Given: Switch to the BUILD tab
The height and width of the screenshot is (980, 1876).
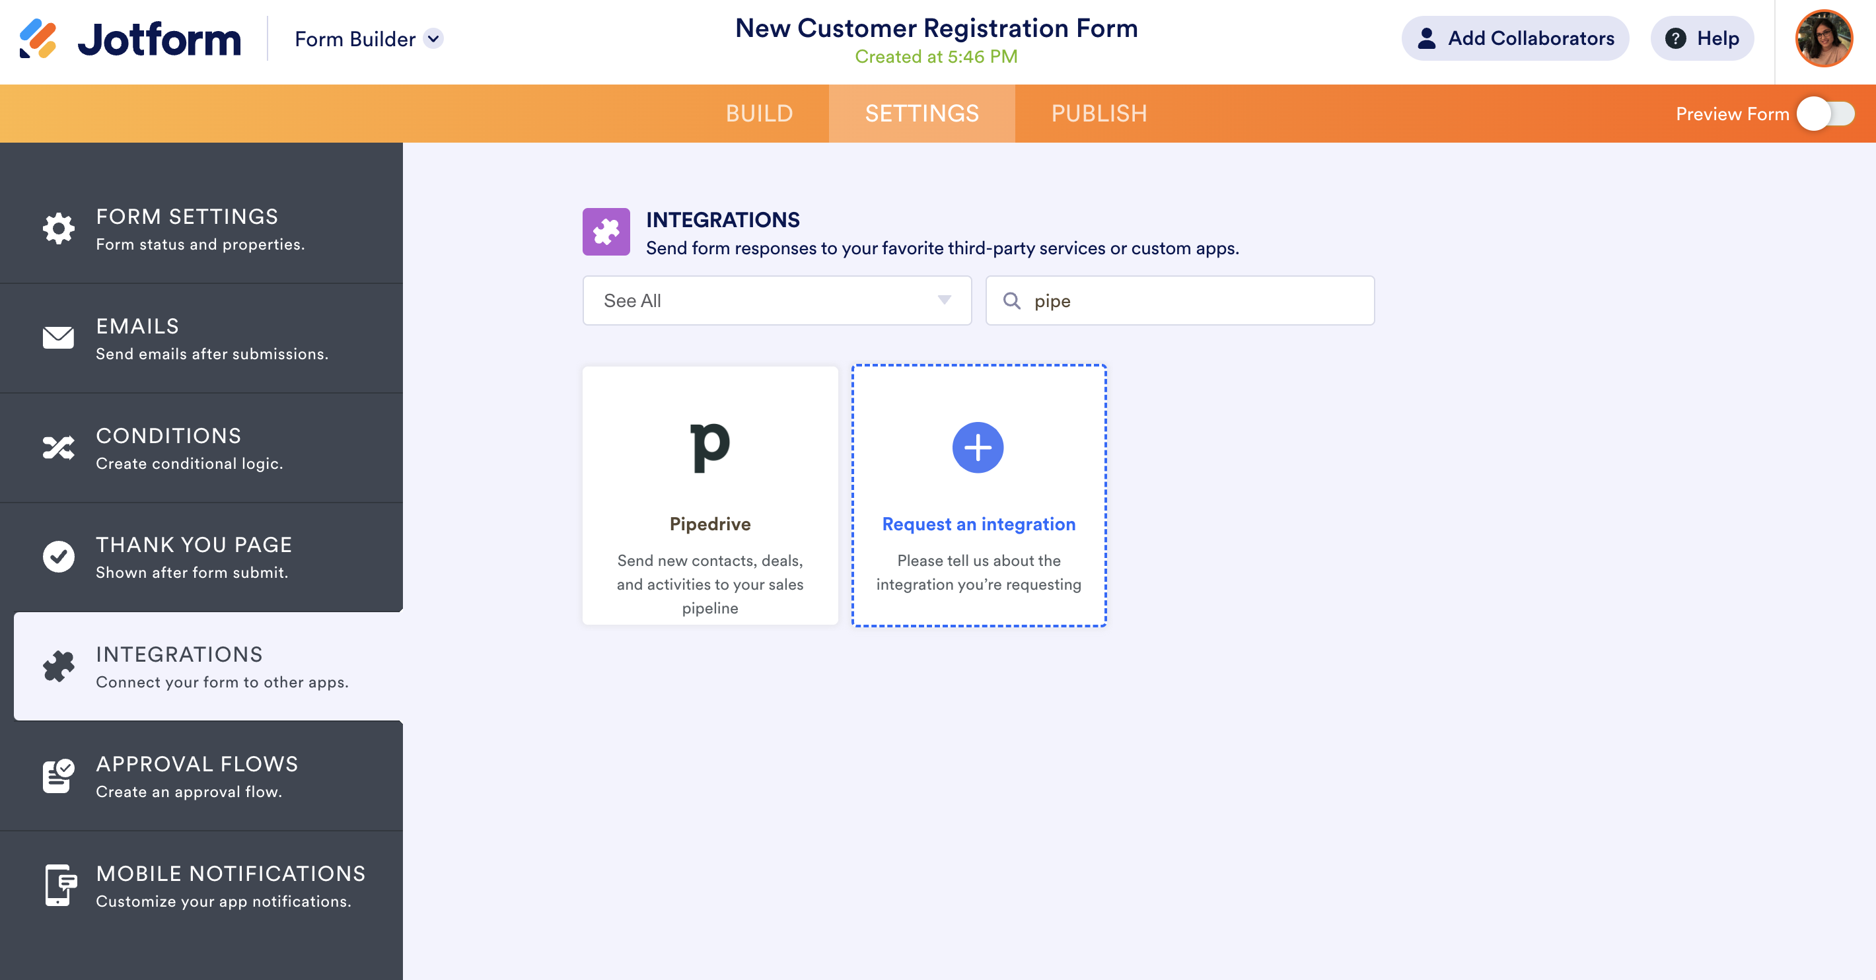Looking at the screenshot, I should click(759, 114).
